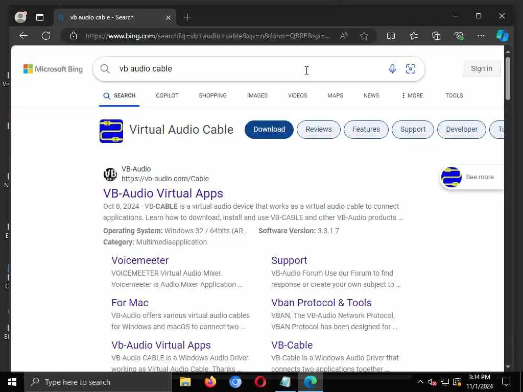The height and width of the screenshot is (392, 523).
Task: Open the tab actions menu icon
Action: [x=40, y=17]
